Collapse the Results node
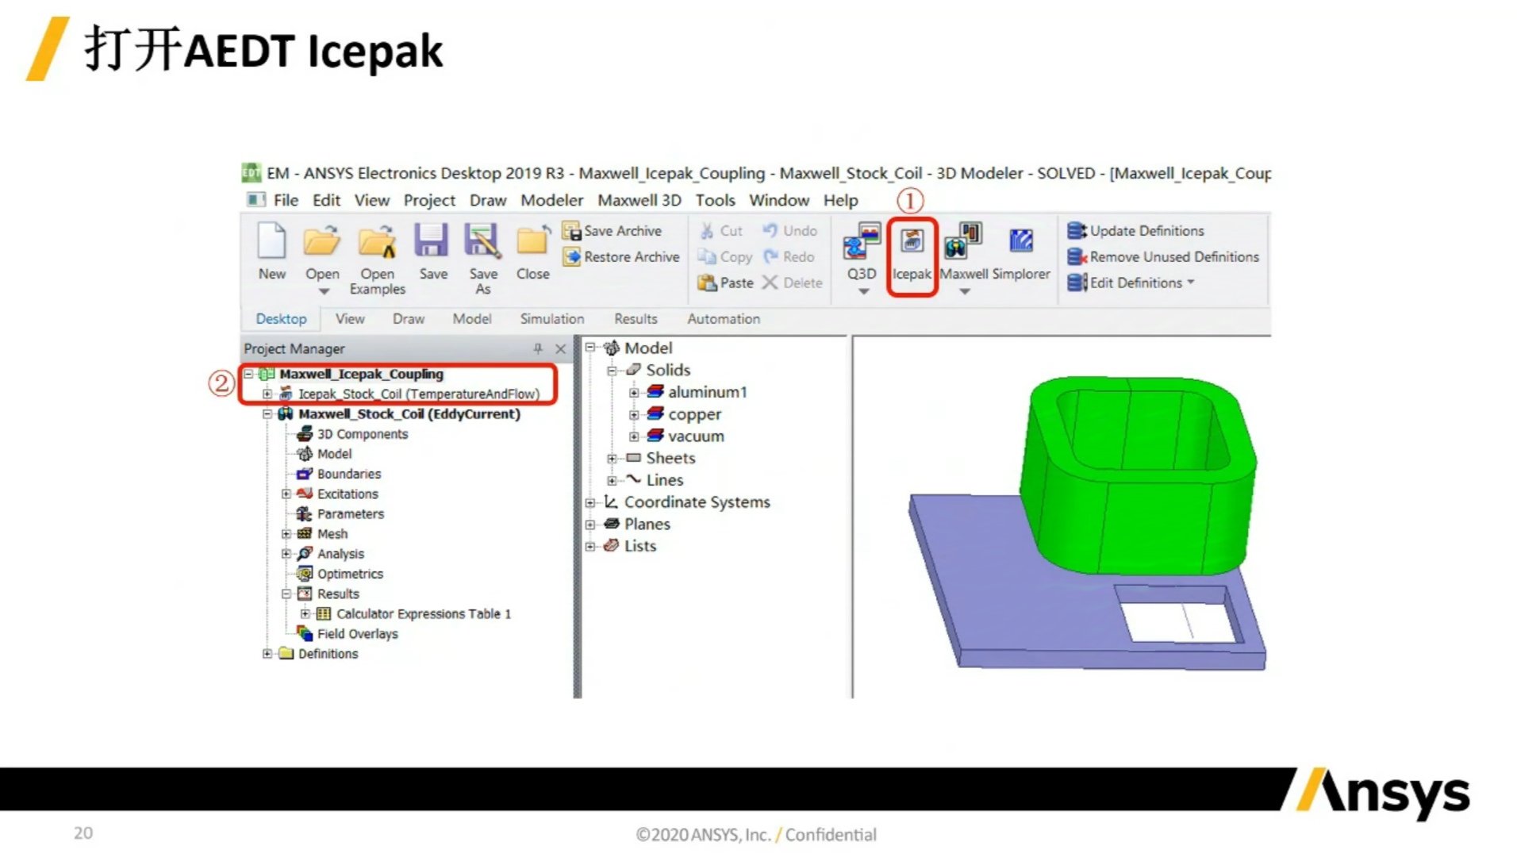This screenshot has height=857, width=1517. pyautogui.click(x=286, y=594)
